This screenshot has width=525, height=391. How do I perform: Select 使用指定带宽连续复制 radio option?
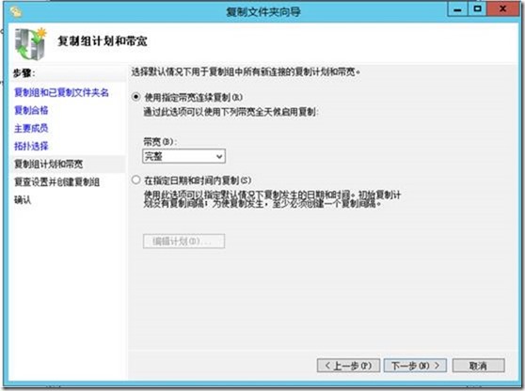pos(135,98)
